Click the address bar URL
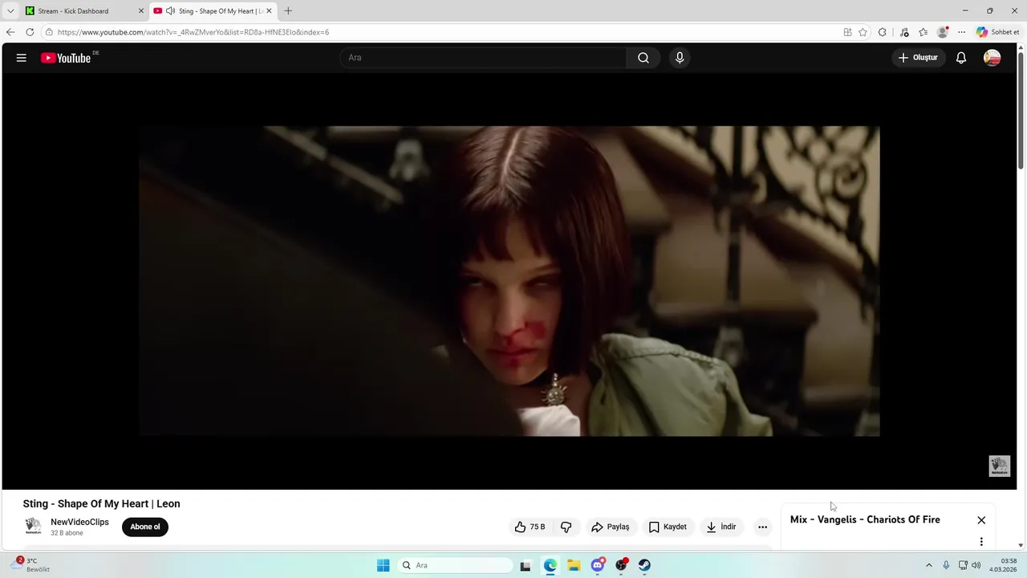The image size is (1027, 578). pyautogui.click(x=193, y=32)
